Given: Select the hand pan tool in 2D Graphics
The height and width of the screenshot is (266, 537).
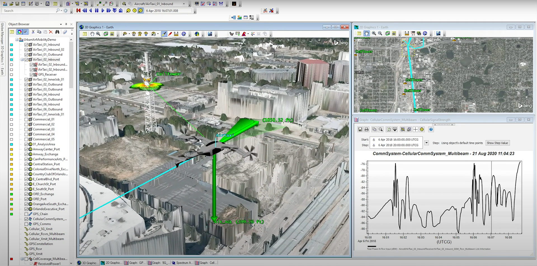Looking at the screenshot, I should (366, 34).
